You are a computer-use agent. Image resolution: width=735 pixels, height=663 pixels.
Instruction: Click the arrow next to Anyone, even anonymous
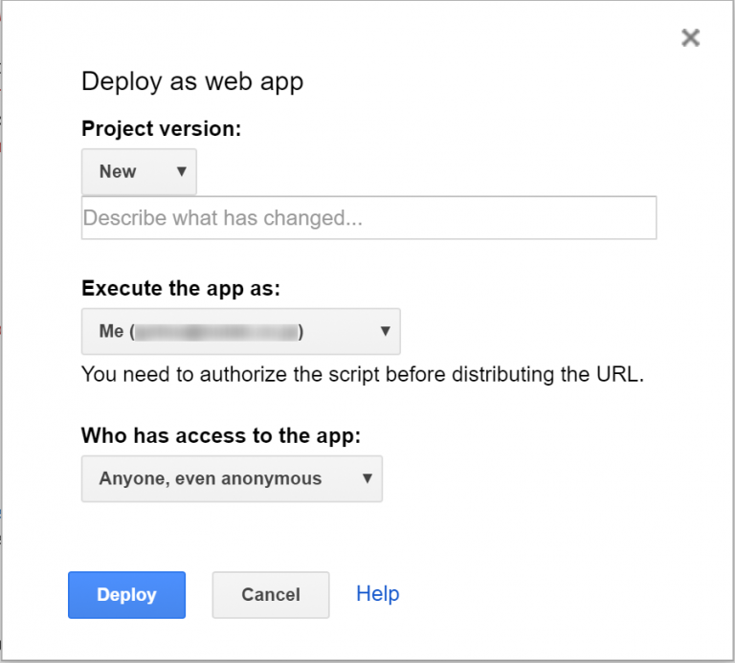point(367,478)
